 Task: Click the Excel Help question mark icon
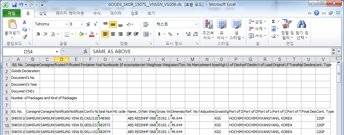[316, 13]
